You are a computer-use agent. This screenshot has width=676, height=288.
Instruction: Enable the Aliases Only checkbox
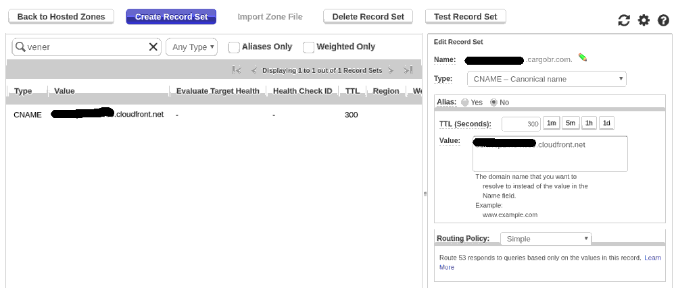[234, 47]
